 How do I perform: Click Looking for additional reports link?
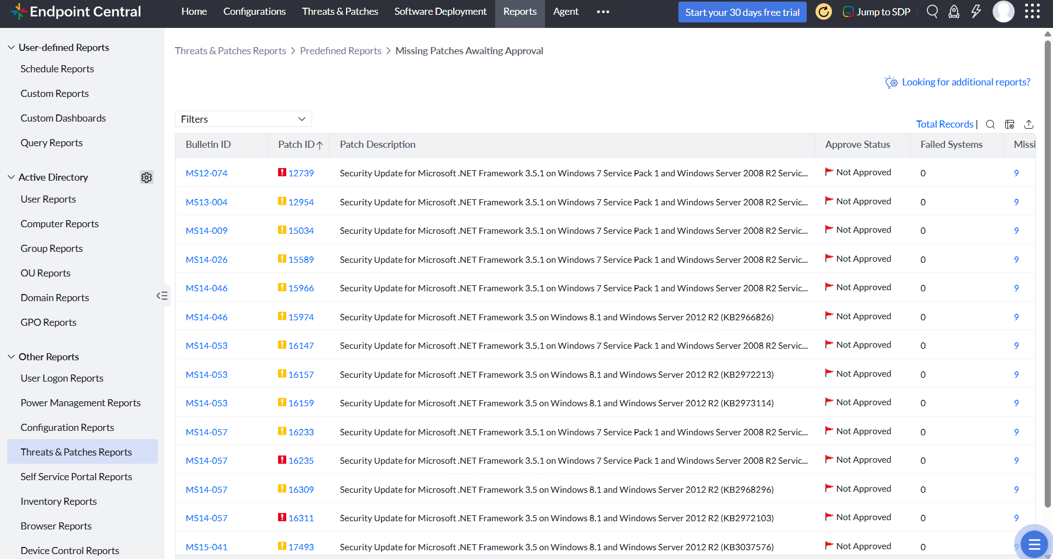click(966, 82)
